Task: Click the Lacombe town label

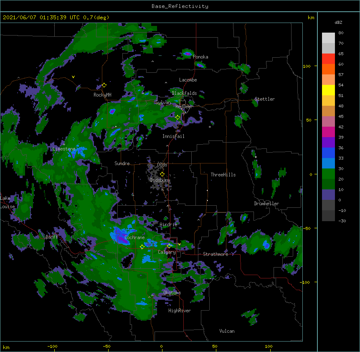Action: (188, 80)
